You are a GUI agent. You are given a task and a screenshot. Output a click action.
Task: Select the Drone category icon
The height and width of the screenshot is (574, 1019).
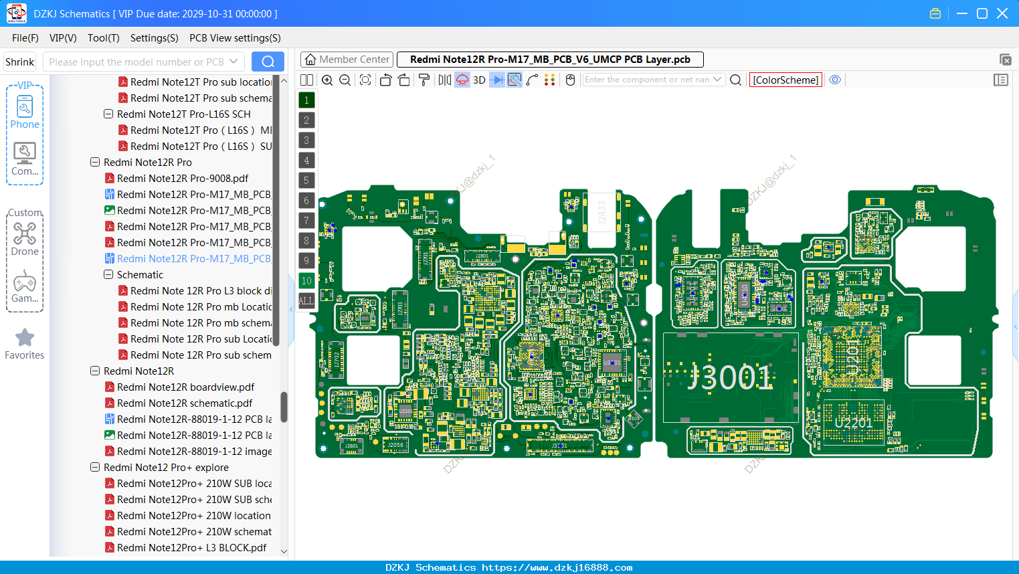25,239
